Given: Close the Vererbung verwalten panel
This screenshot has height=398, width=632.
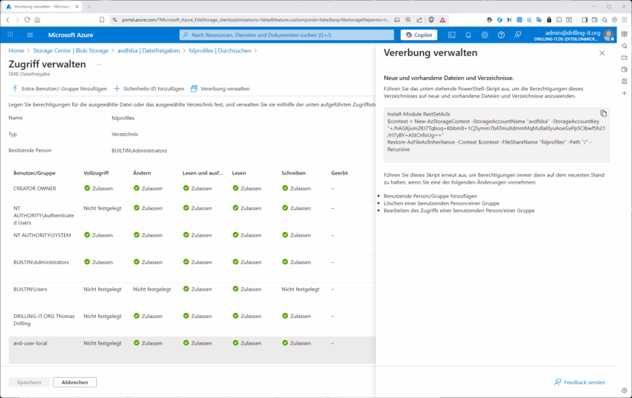Looking at the screenshot, I should pyautogui.click(x=602, y=53).
